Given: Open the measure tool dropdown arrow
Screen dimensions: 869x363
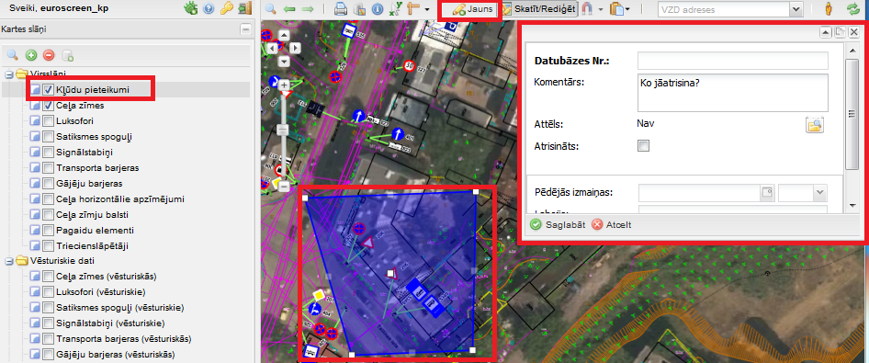Looking at the screenshot, I should 426,9.
